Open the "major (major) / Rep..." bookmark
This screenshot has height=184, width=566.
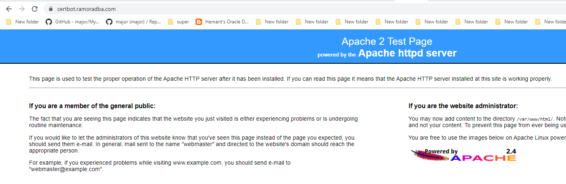(x=138, y=22)
